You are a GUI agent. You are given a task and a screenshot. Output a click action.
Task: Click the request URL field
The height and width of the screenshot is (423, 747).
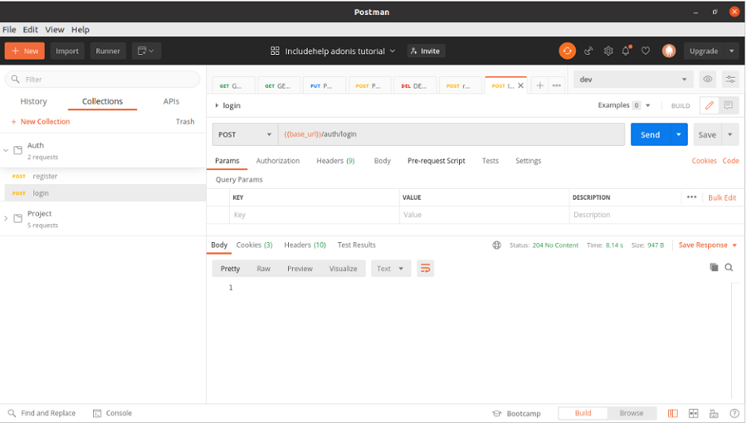[452, 134]
